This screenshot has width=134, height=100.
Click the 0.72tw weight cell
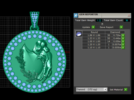pyautogui.click(x=117, y=35)
